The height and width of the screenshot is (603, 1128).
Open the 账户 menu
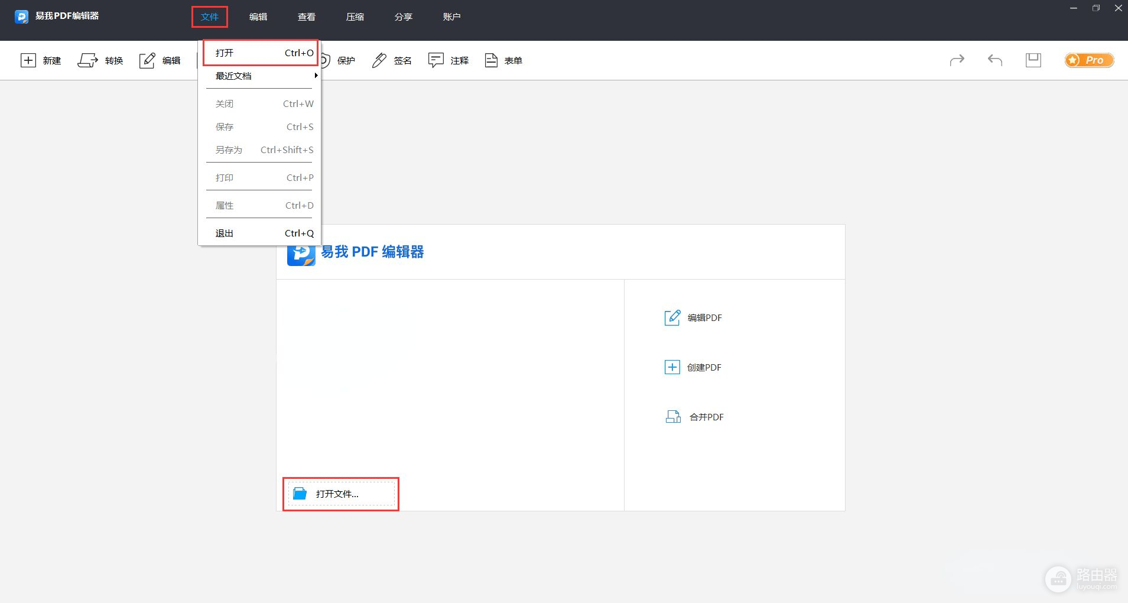[x=451, y=17]
